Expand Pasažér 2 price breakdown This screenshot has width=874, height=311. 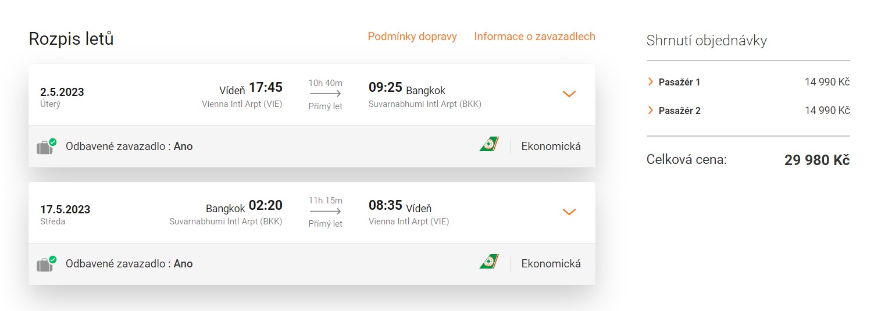pyautogui.click(x=651, y=110)
